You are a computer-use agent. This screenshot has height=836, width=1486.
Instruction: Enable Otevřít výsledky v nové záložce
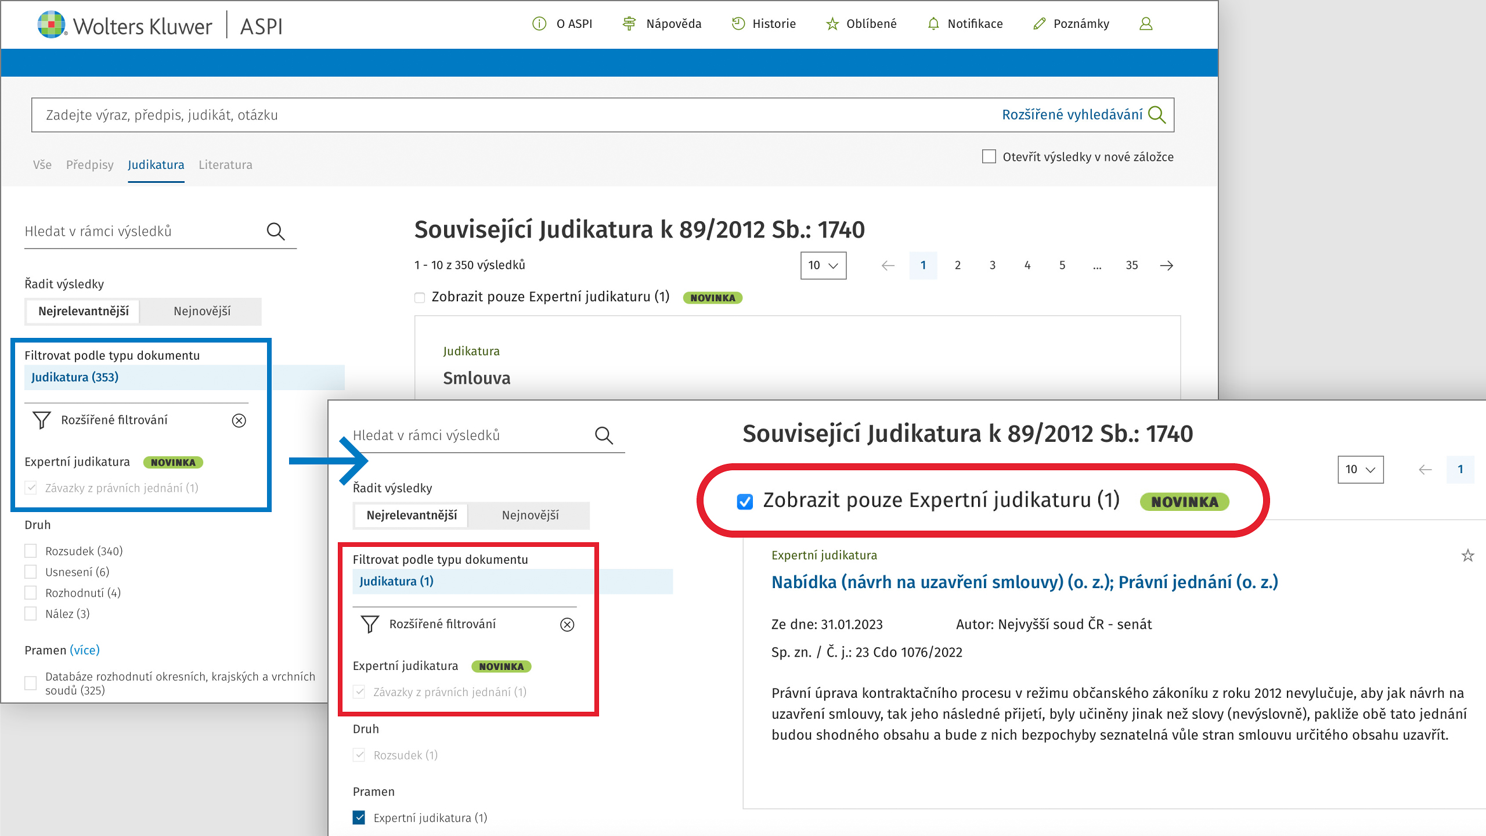[x=989, y=157]
